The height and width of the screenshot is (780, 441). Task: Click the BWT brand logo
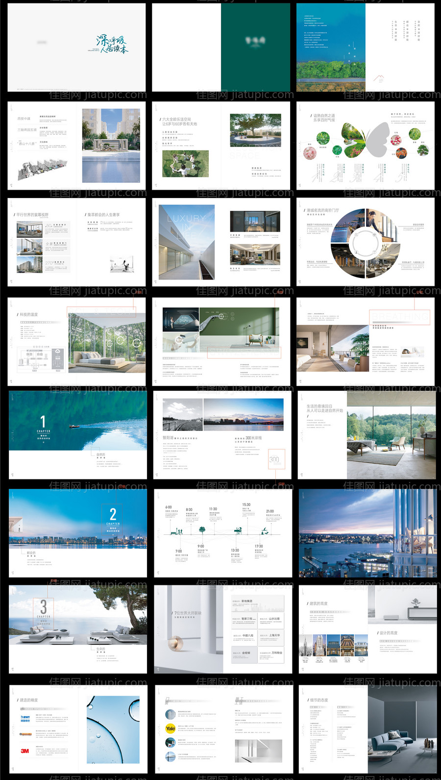coord(25,718)
